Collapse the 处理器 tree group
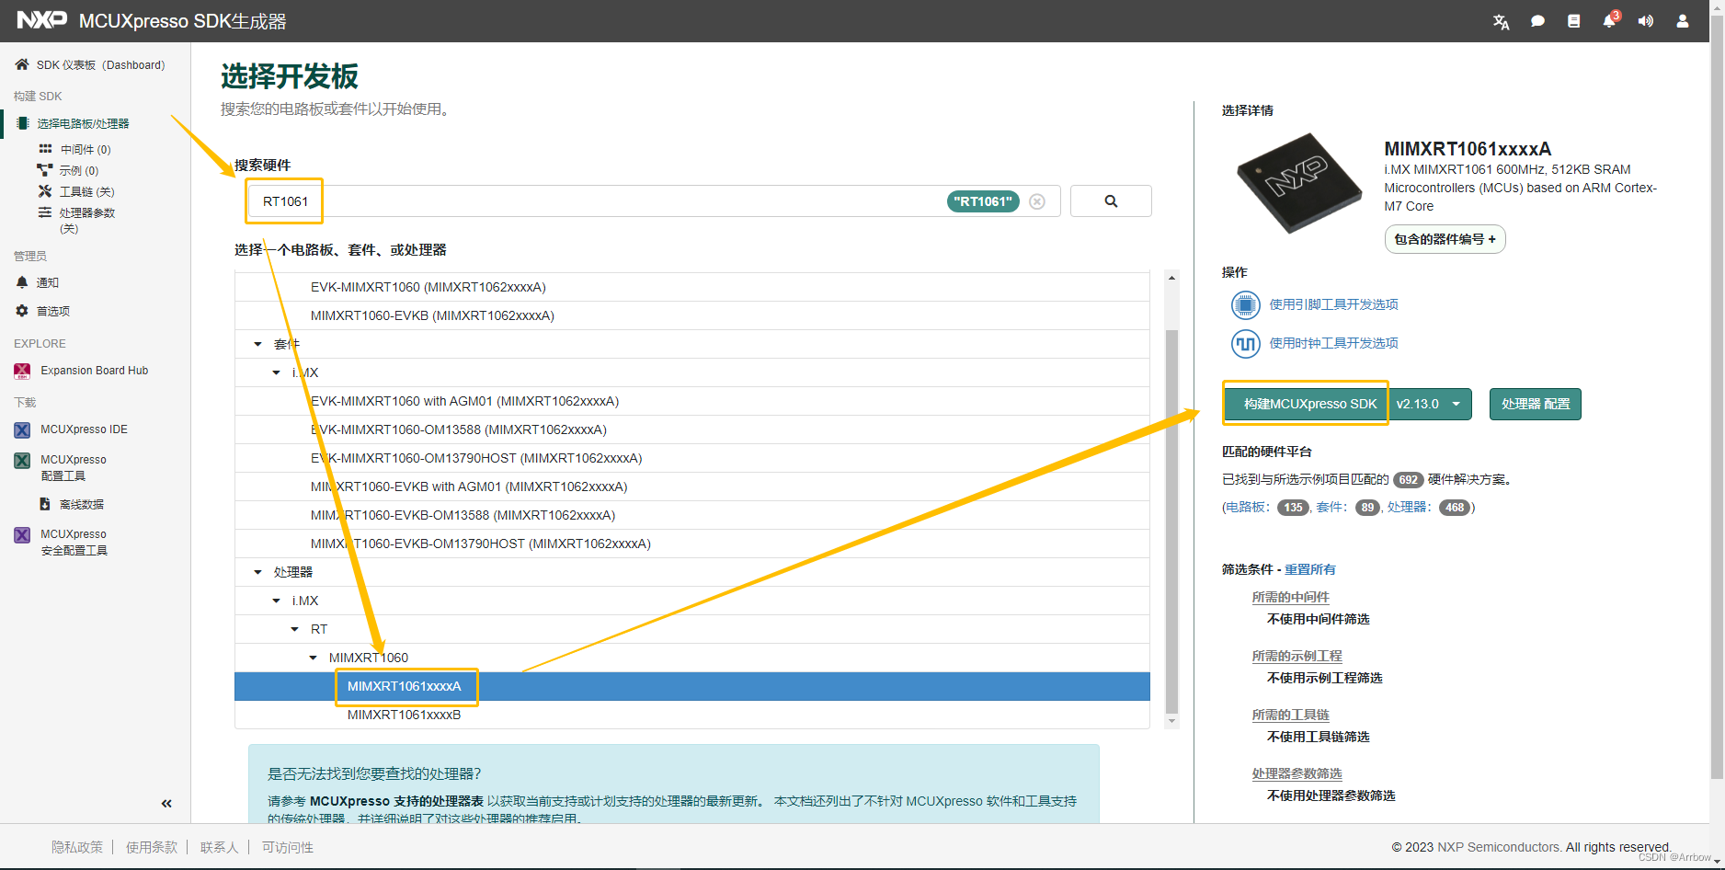 pos(258,572)
